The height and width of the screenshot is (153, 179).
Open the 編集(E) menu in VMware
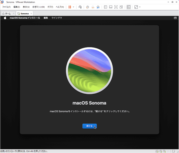pos(17,7)
